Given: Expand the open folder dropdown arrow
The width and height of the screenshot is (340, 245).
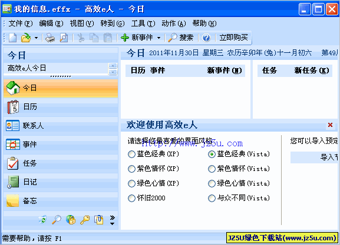Looking at the screenshot, I should (36, 38).
